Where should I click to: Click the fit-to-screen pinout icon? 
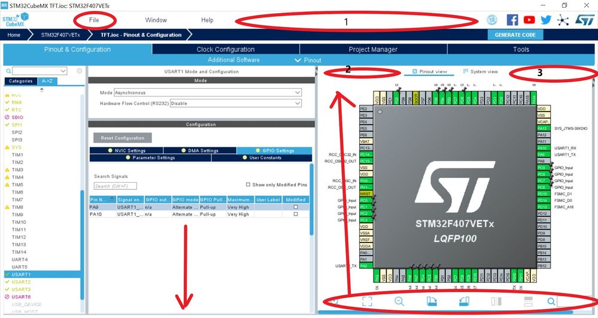(x=367, y=301)
